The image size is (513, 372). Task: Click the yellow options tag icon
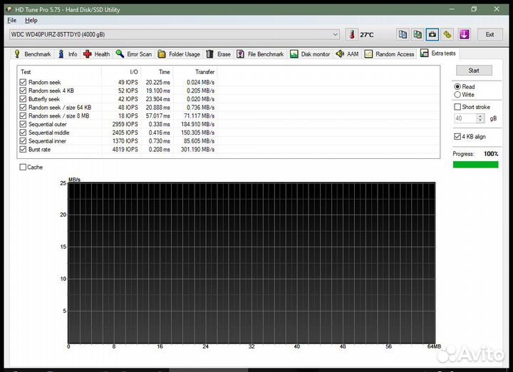447,34
